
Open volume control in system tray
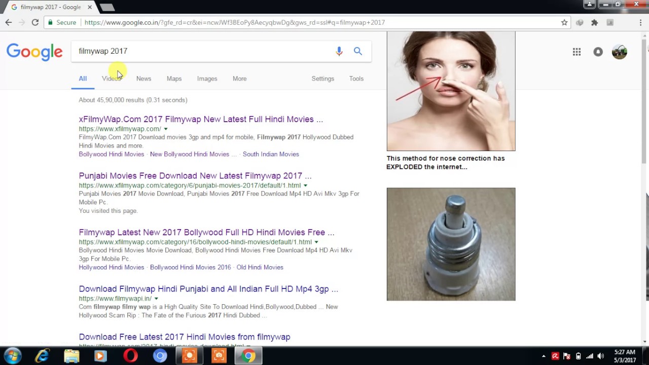tap(601, 356)
